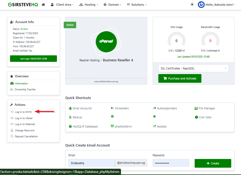Open Cron Jobs shortcut

pos(203,117)
